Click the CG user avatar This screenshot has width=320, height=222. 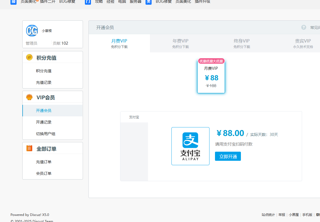32,31
